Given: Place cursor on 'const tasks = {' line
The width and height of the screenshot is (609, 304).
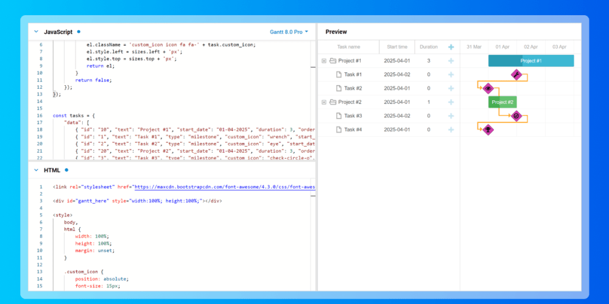Looking at the screenshot, I should [74, 116].
